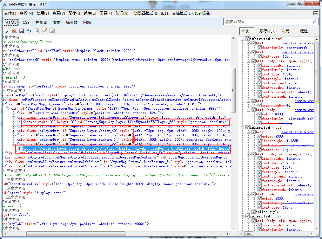Expand the Vector_22_svgRoot svg node
The height and width of the screenshot is (239, 322).
point(19,149)
